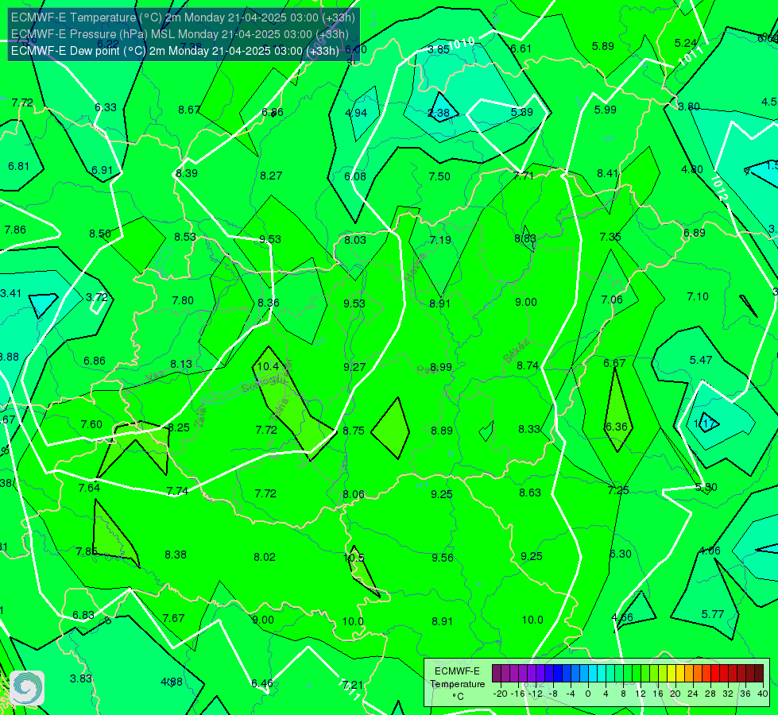Click the value 3.41
This screenshot has width=778, height=715.
pyautogui.click(x=11, y=293)
